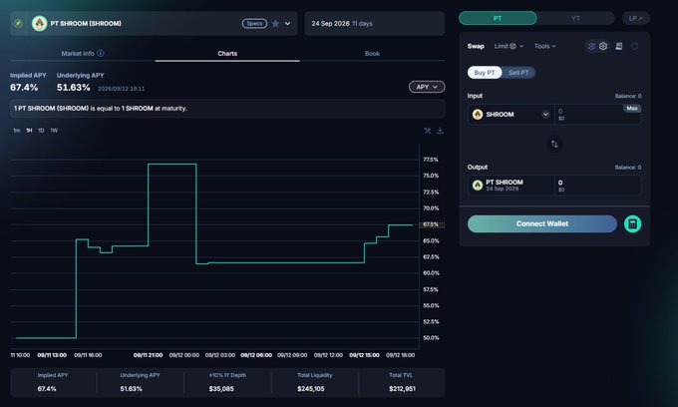Image resolution: width=678 pixels, height=407 pixels.
Task: Click the Output Balance: 0 text
Action: pos(628,168)
